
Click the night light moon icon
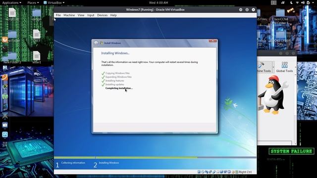click(291, 2)
